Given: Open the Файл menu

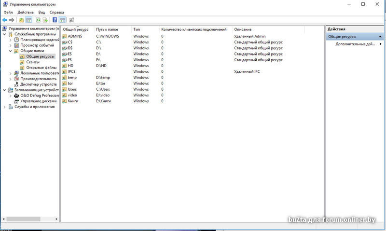Looking at the screenshot, I should click(8, 13).
